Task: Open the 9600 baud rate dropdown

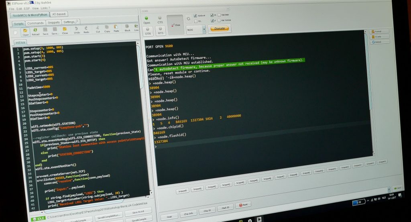Action: [204, 30]
